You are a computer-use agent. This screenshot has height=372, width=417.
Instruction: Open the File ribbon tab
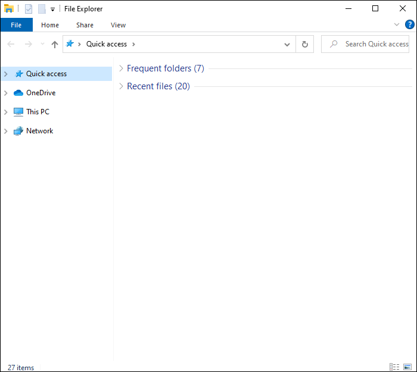[16, 25]
